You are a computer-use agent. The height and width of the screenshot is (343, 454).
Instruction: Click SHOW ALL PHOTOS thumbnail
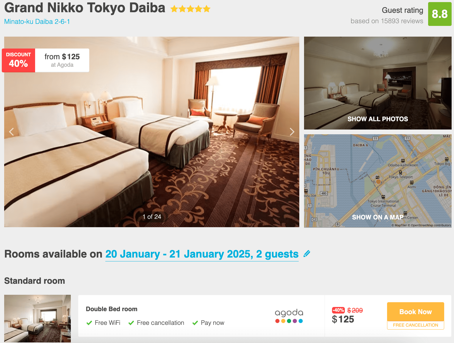click(378, 83)
